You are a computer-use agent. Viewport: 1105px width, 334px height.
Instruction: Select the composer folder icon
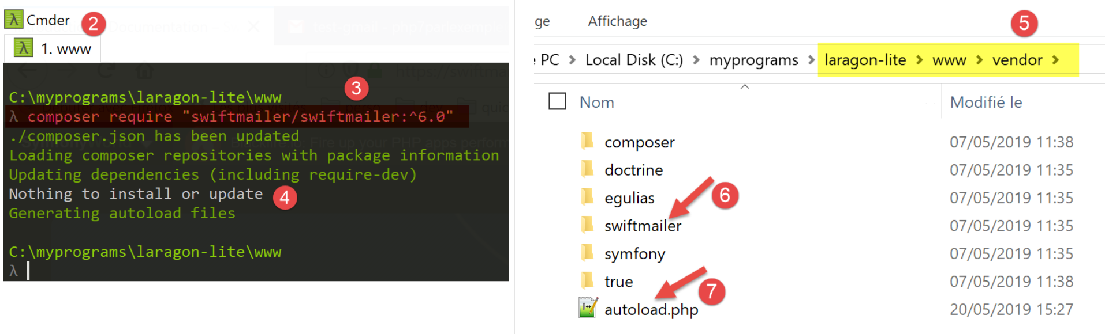pos(587,142)
